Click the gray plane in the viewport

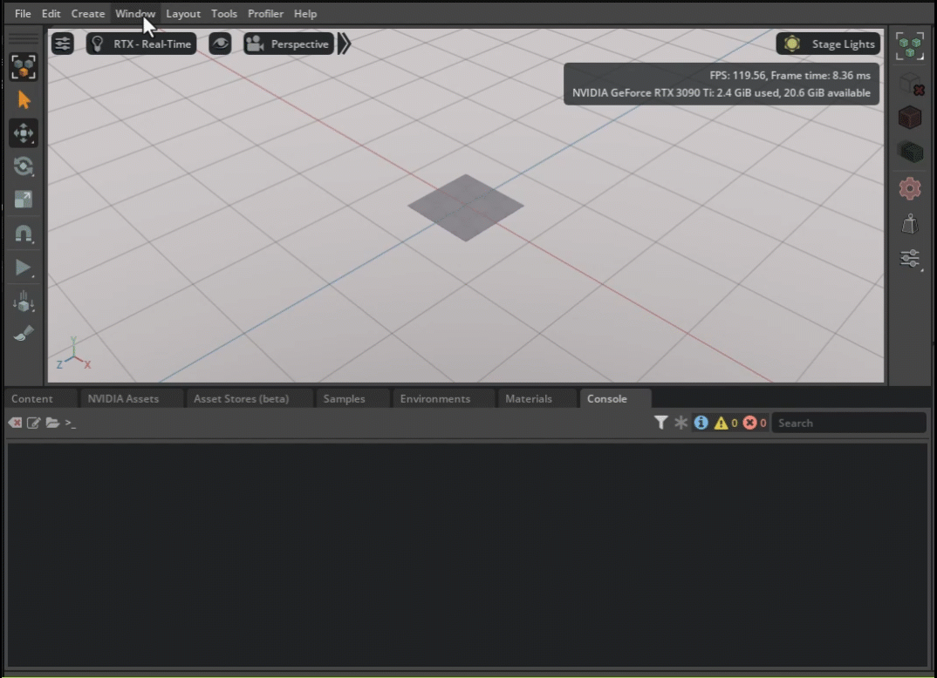(x=466, y=207)
